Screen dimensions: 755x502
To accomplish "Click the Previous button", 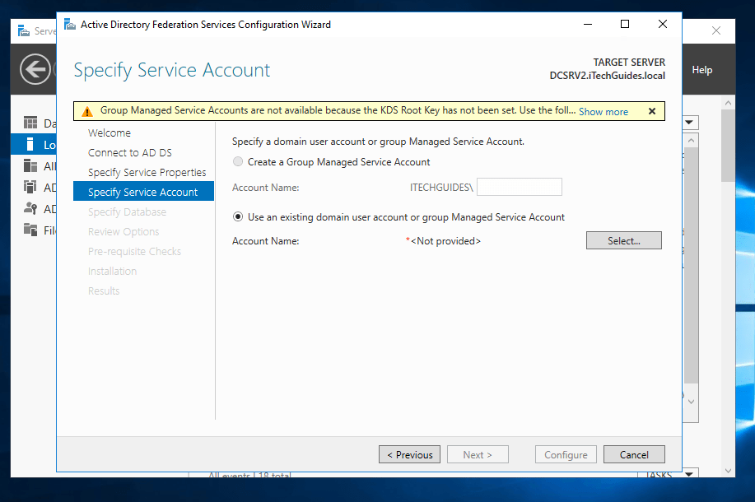I will coord(409,453).
